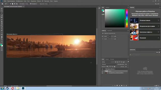
Task: Select the Clone Stamp tool
Action: [2, 22]
